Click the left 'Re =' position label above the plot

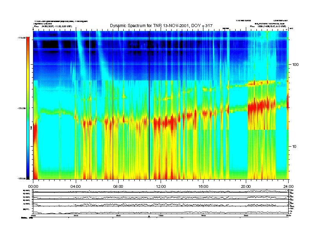point(53,26)
